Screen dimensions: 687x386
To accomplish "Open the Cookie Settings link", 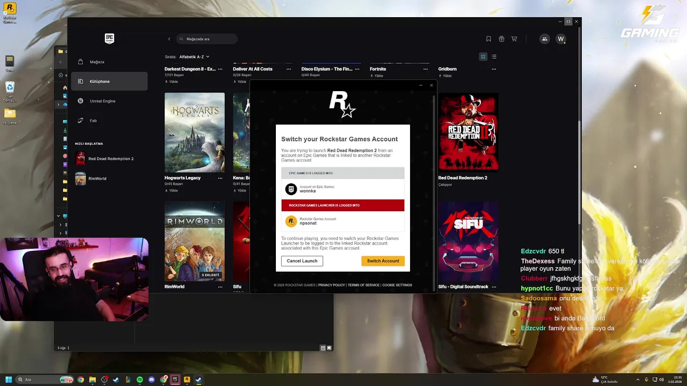I will pyautogui.click(x=397, y=285).
